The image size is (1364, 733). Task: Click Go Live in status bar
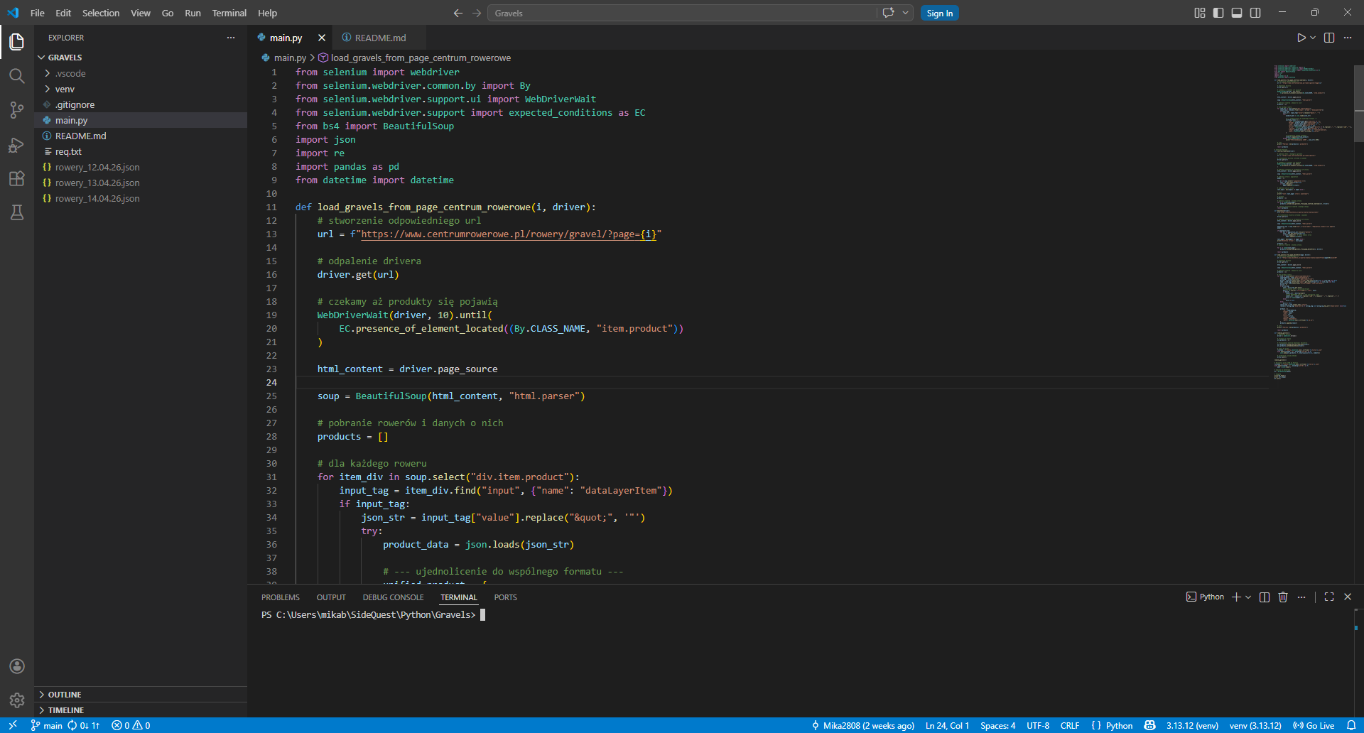pos(1314,725)
